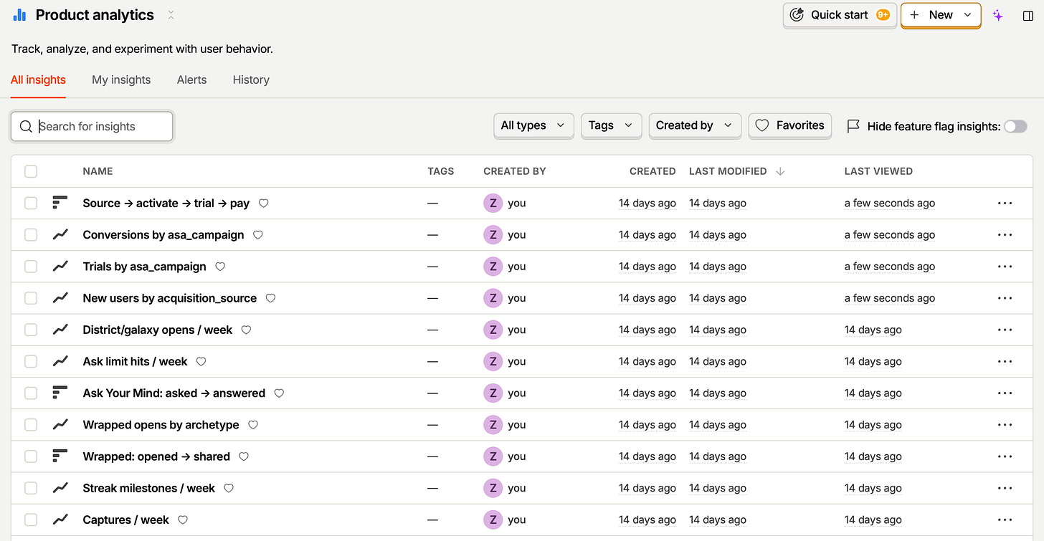This screenshot has width=1044, height=541.
Task: Focus the Search for insights field
Action: (92, 126)
